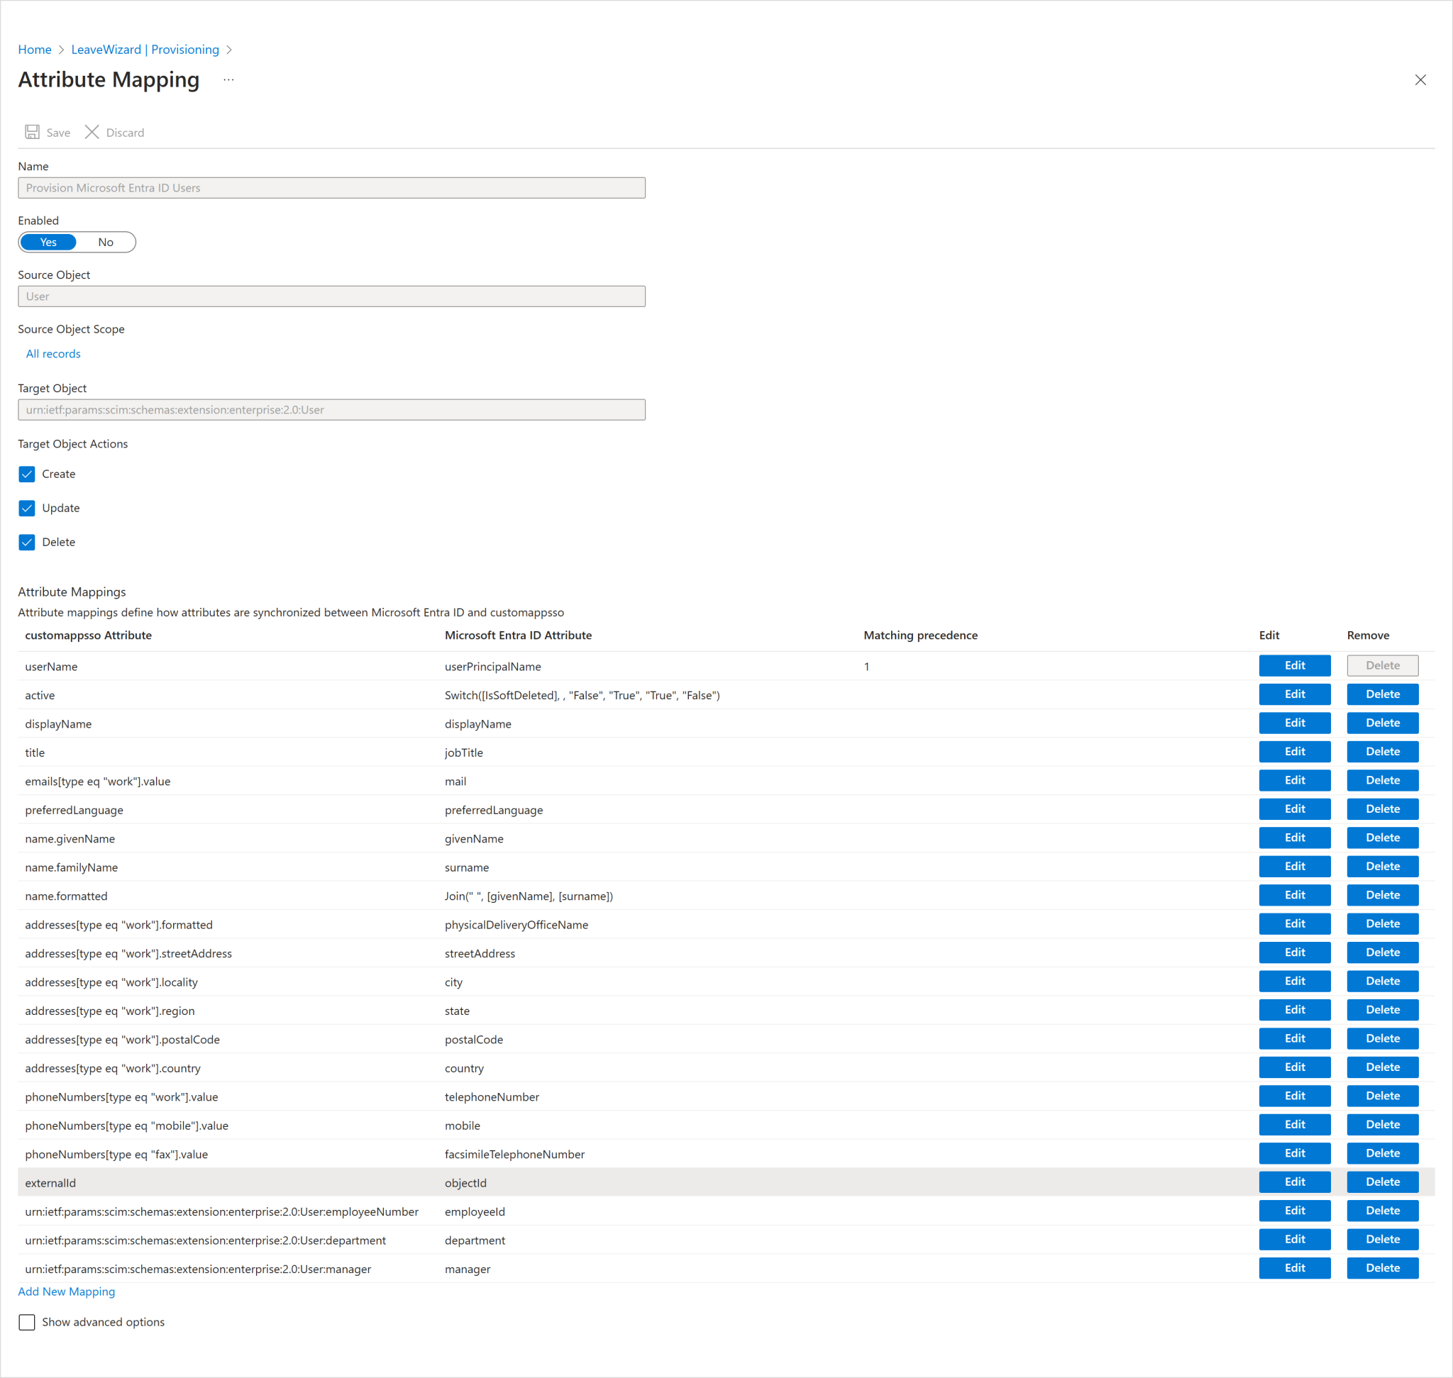Uncheck the Update checkbox
Screen dimensions: 1453x1378
click(x=27, y=508)
